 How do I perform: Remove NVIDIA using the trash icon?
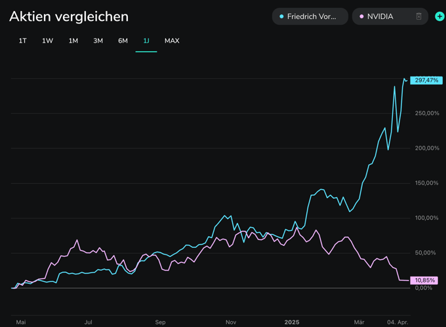tap(419, 16)
